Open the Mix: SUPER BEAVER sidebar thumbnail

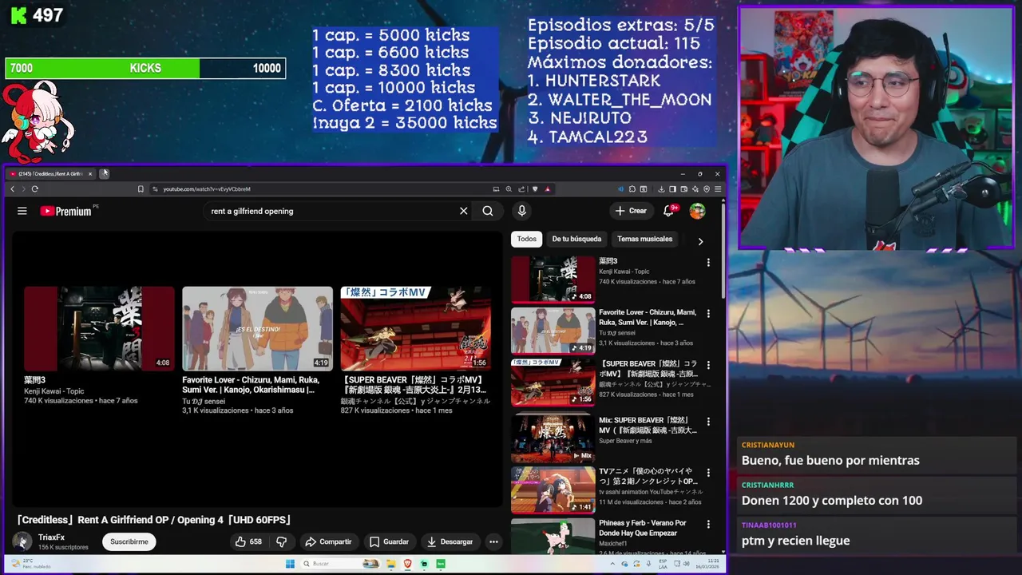click(553, 438)
